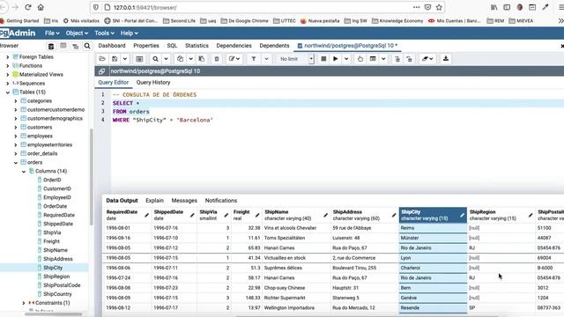Click the Open File toolbar icon
Screen dimensions: 564x317
coord(102,59)
